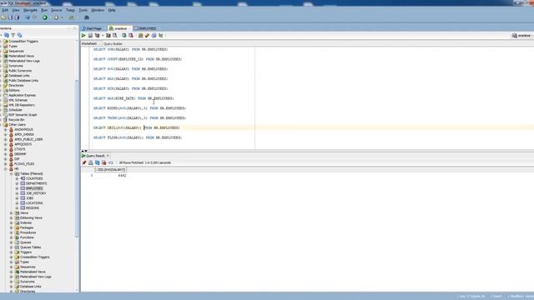Expand the COUNTRIES table node
The image size is (534, 300).
coord(17,178)
